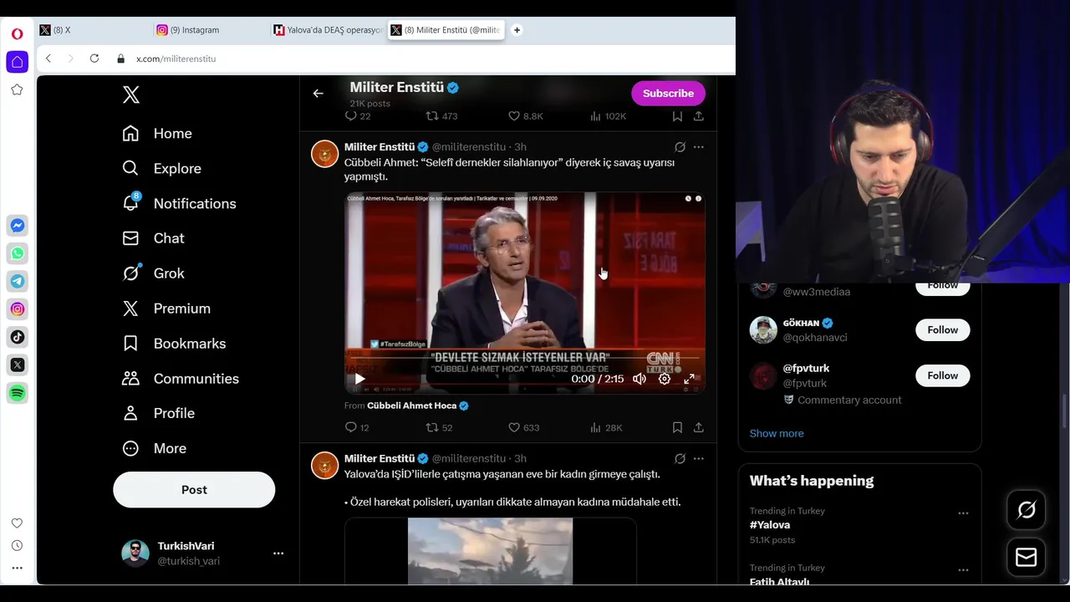1070x602 pixels.
Task: Open #Yalova trending topic
Action: [x=770, y=525]
